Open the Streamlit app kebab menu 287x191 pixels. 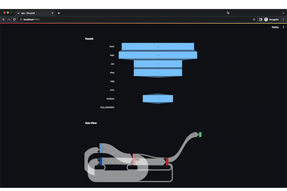pos(283,27)
